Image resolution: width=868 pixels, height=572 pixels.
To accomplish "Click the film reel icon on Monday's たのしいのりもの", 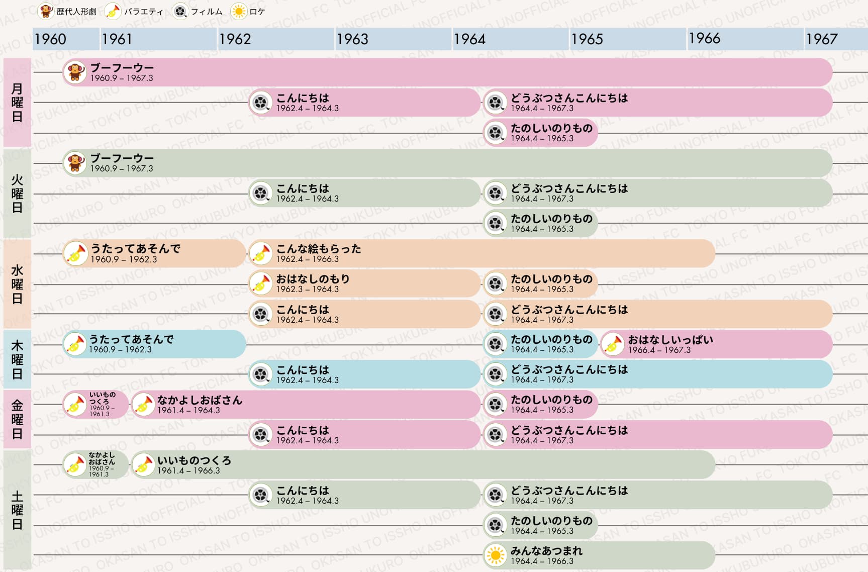I will click(x=496, y=133).
